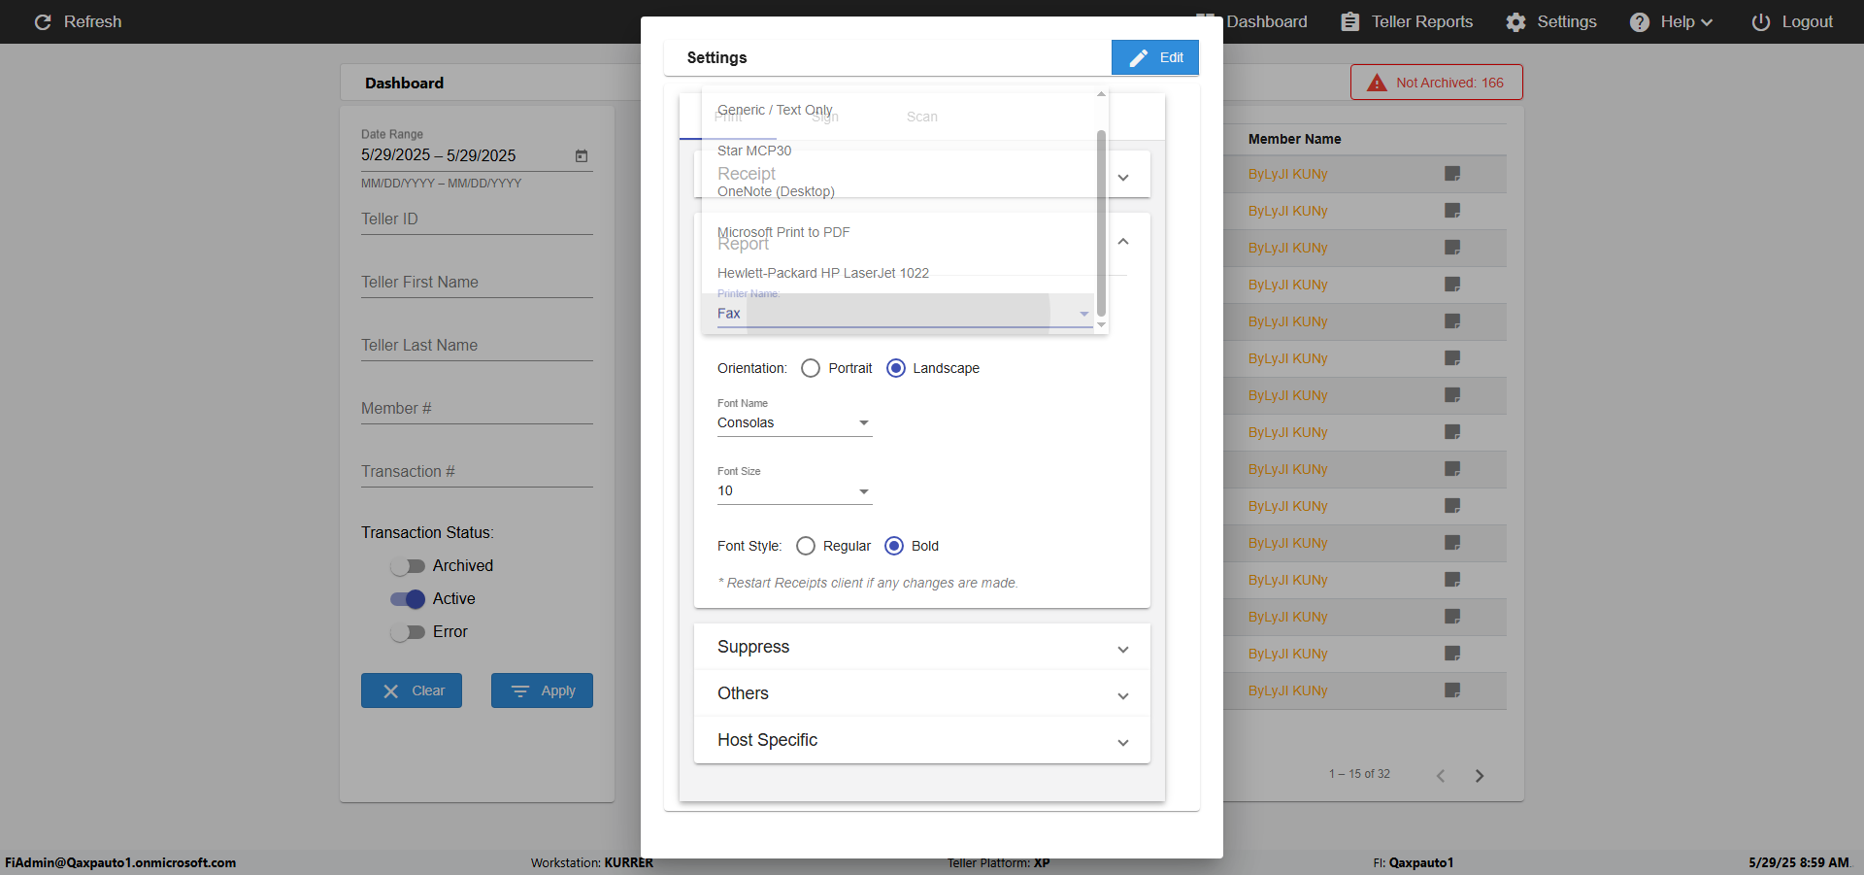Screen dimensions: 1864x875
Task: Choose OneNote (Desktop) printer option
Action: [898, 191]
